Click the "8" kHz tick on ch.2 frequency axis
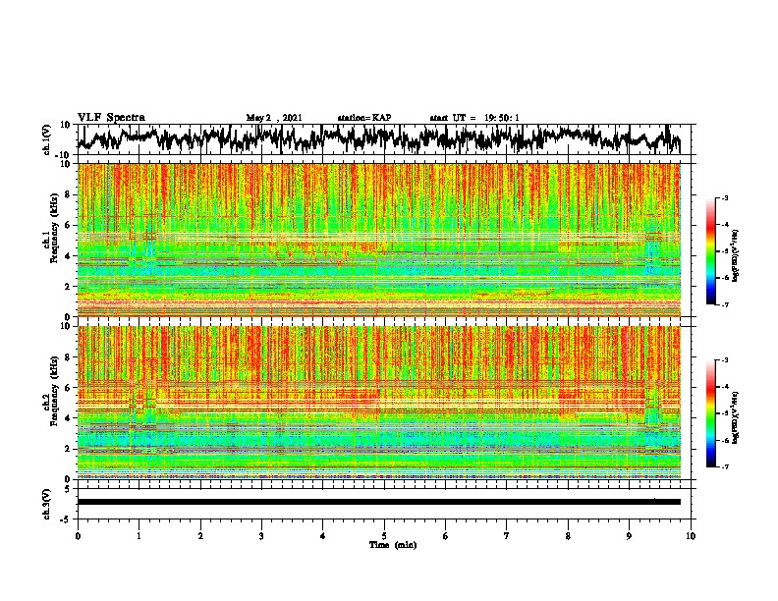778x601 pixels. pyautogui.click(x=70, y=357)
